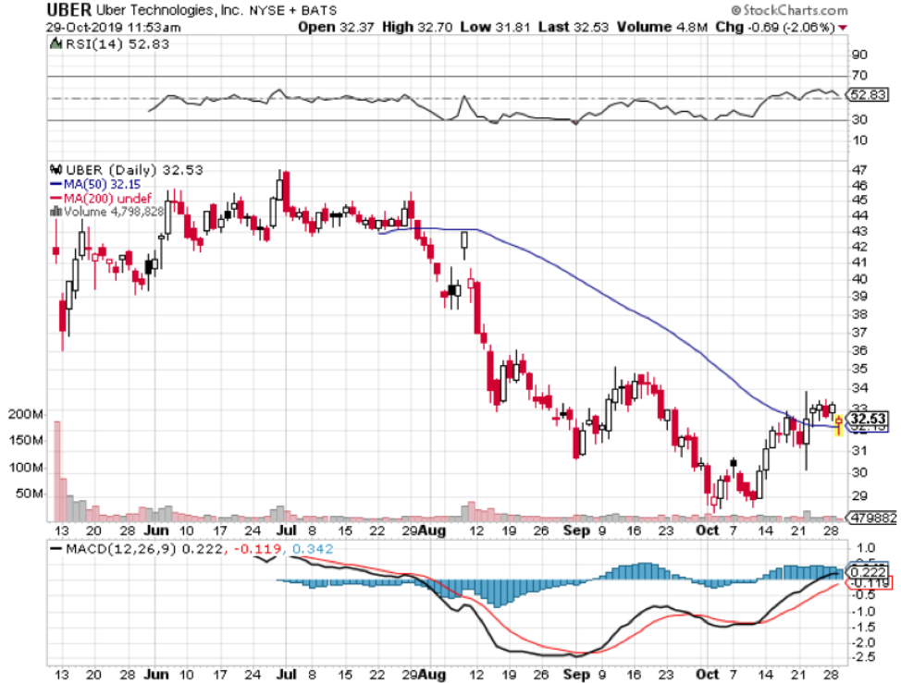Click the Last 32.53 value in header
Viewport: 901px width, 683px height.
573,27
